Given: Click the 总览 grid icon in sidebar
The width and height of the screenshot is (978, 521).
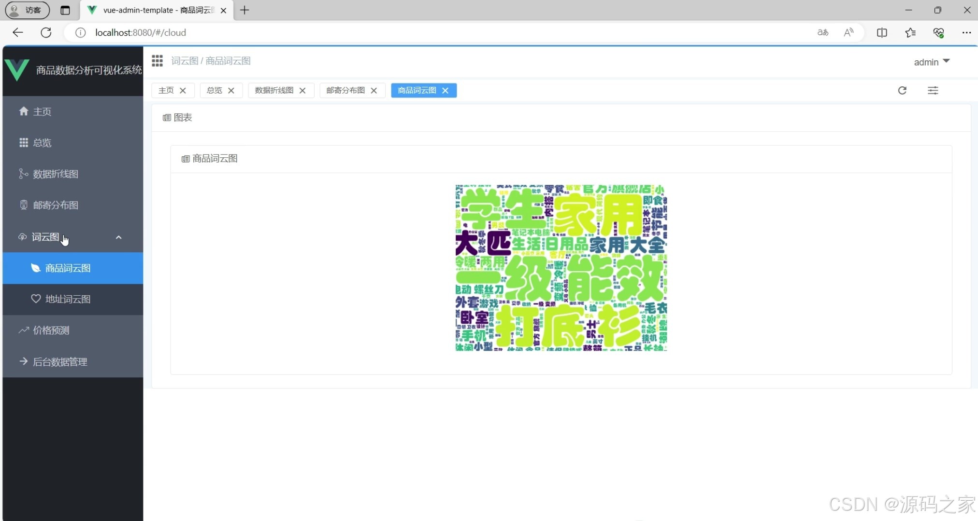Looking at the screenshot, I should coord(23,142).
